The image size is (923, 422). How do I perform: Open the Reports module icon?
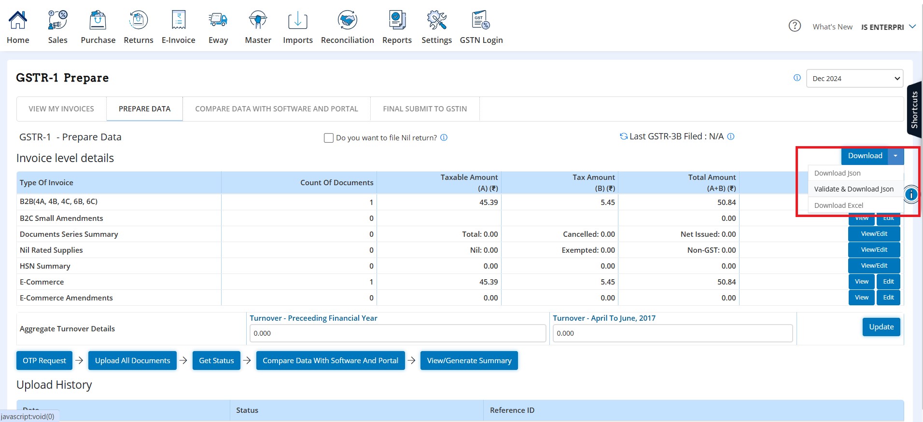[x=397, y=20]
